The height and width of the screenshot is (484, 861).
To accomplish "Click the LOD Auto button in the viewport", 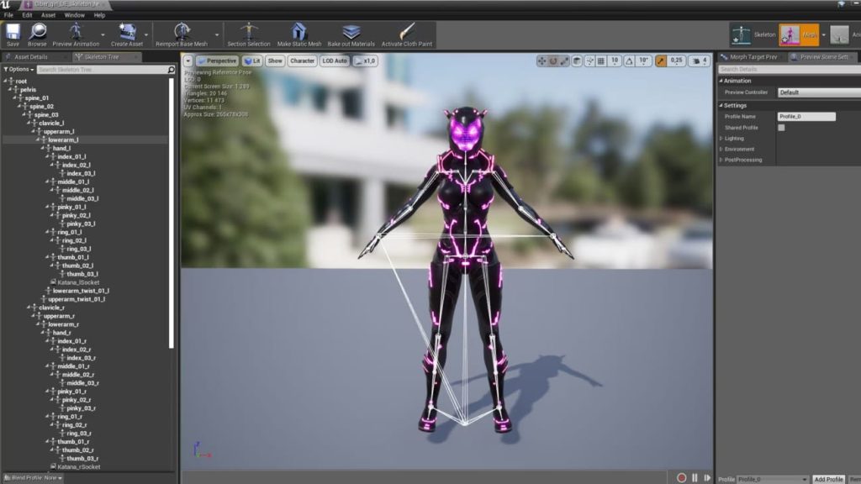I will pos(334,60).
